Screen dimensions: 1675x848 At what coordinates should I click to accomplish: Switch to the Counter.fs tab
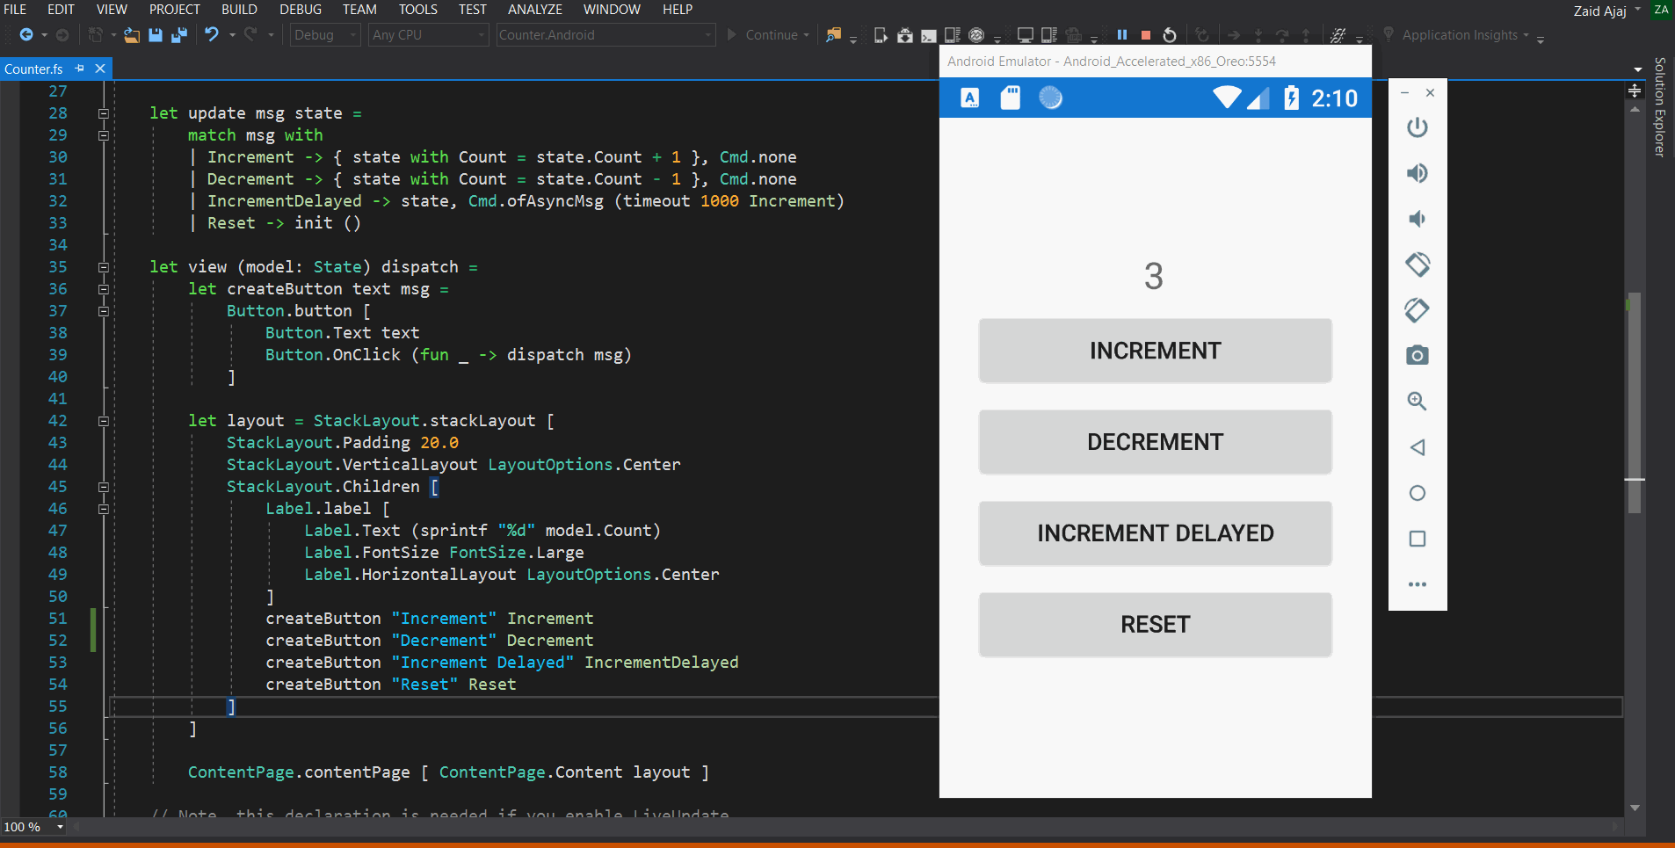tap(34, 69)
